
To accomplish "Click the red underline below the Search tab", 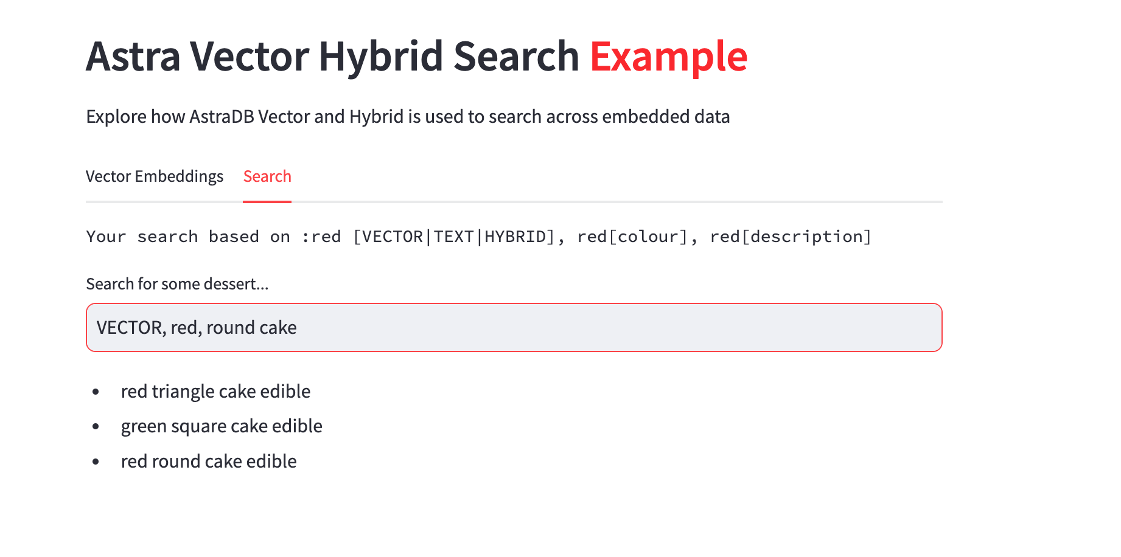I will (x=267, y=200).
